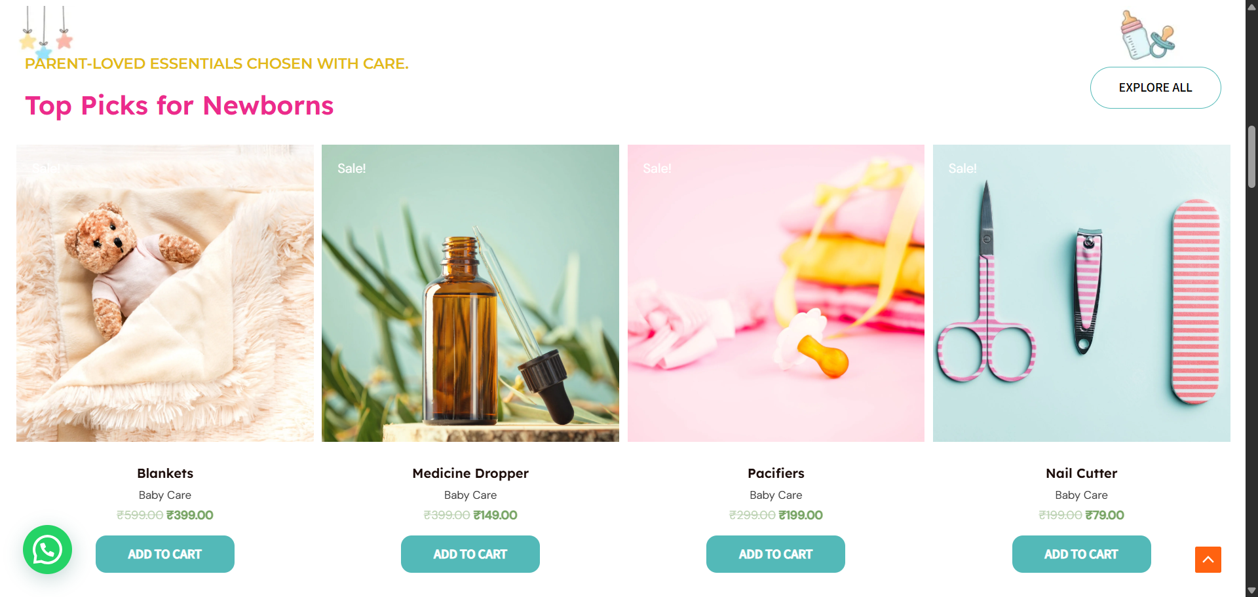Click the Sale! badge on Medicine Dropper
Screen dimensions: 1258x597
click(352, 168)
